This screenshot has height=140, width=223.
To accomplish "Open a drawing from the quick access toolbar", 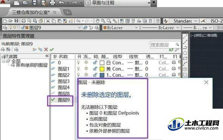I will click(25, 3).
